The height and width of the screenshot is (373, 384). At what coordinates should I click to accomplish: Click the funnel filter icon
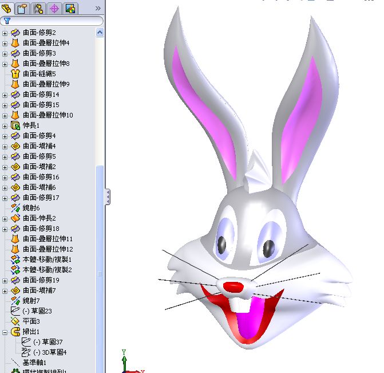7,21
